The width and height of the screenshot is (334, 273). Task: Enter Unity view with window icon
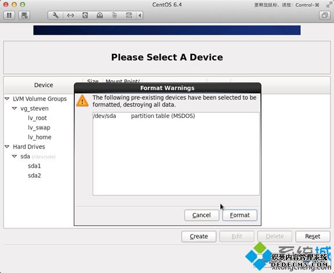(324, 15)
